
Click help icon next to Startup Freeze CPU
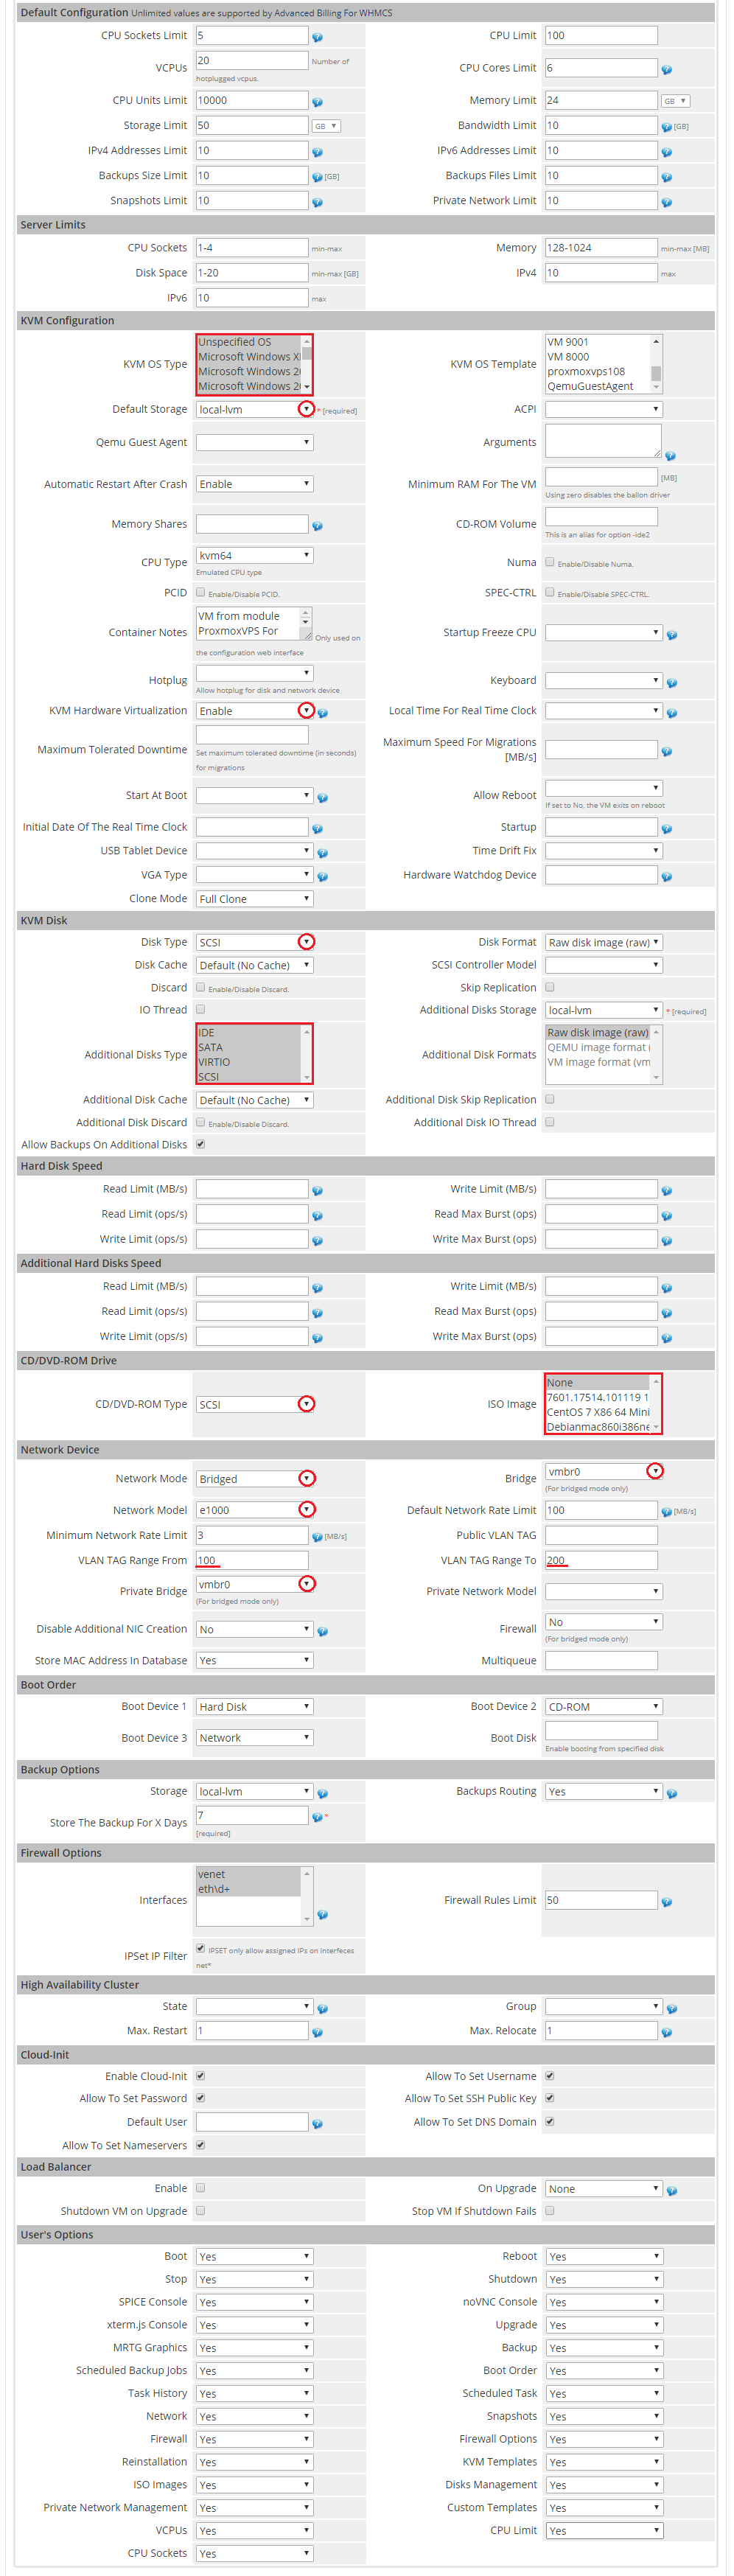pyautogui.click(x=672, y=635)
